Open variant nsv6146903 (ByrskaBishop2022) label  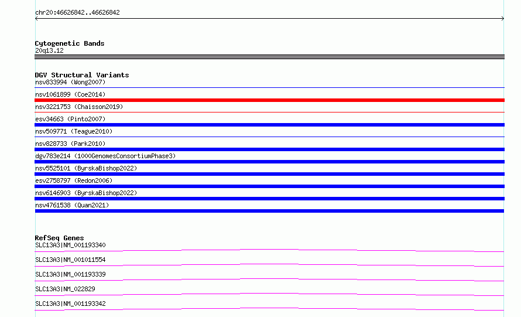tap(86, 193)
